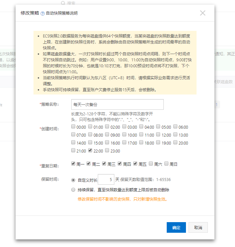Check the 09:00 creation time box
Screen dimensions: 235x247
(x=107, y=134)
